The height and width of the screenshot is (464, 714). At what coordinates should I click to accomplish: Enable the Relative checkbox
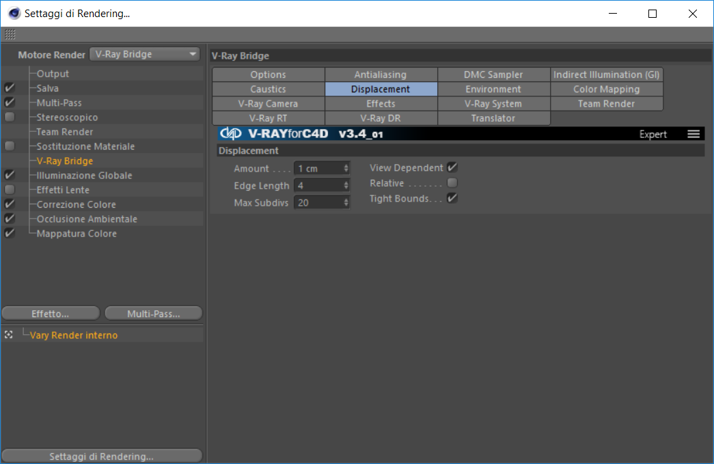pos(452,183)
